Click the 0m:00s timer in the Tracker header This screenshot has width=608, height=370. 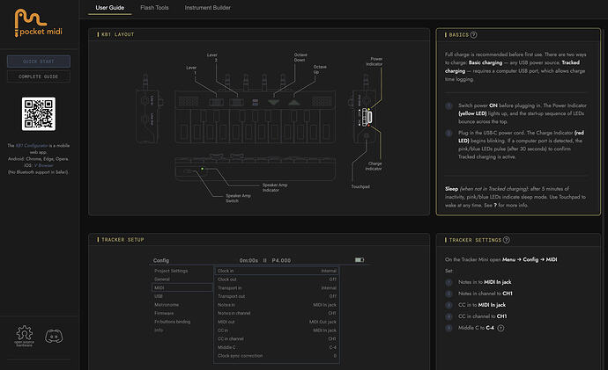tap(248, 261)
